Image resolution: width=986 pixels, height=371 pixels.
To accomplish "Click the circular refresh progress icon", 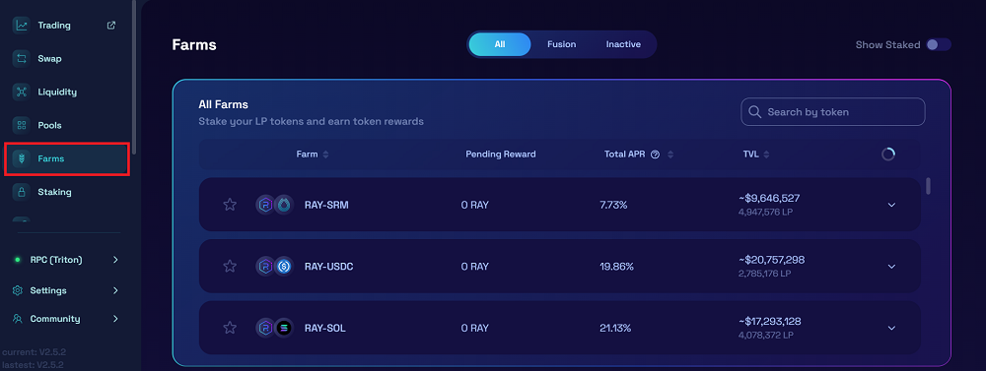I will (x=888, y=154).
